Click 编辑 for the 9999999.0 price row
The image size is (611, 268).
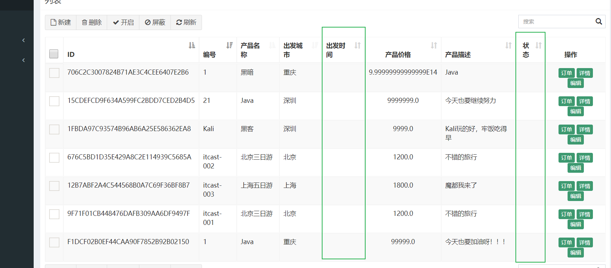coord(576,112)
